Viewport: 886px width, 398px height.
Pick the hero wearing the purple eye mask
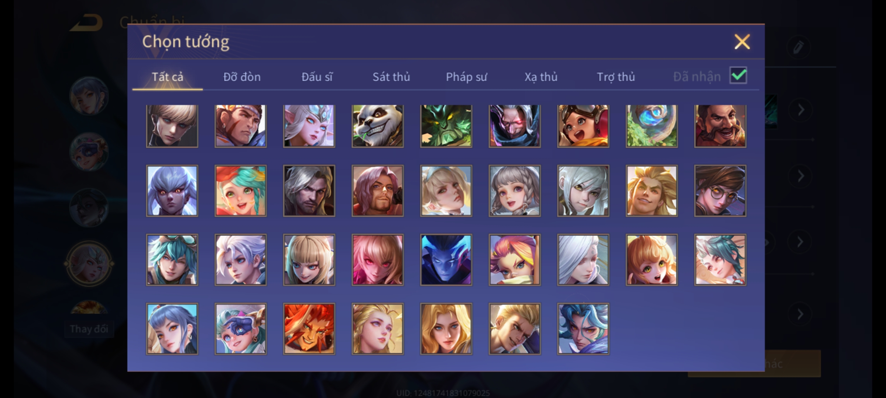click(240, 329)
